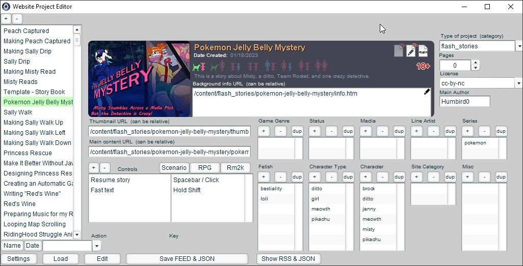Click the 'main' document icon

(423, 50)
